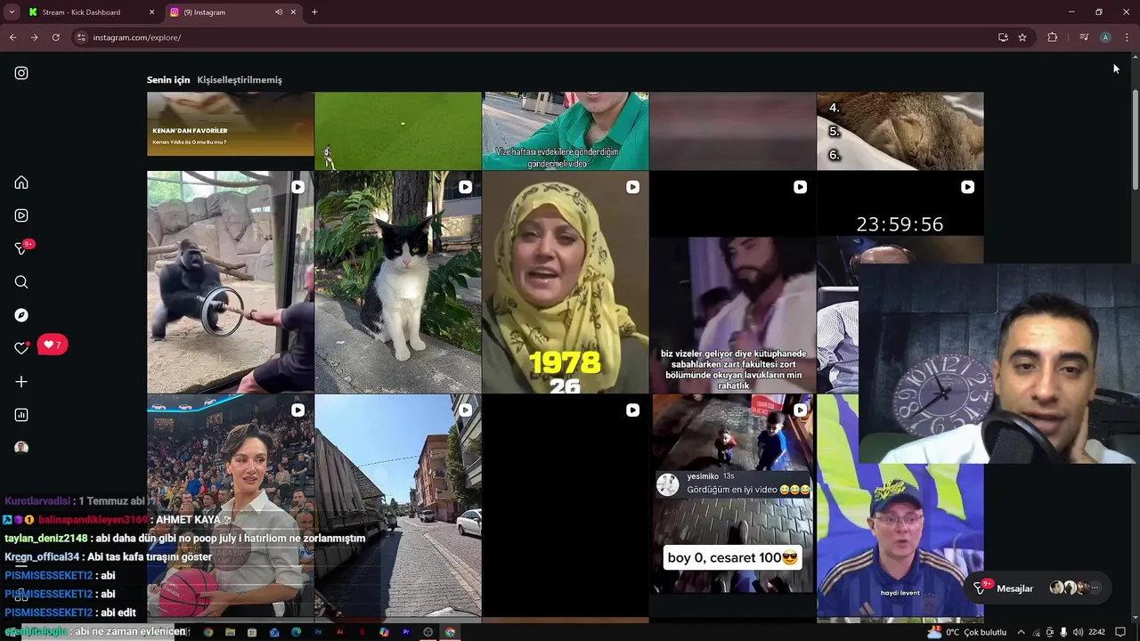Open media control icon in toolbar
Screen dimensions: 1140x641
[x=1084, y=37]
